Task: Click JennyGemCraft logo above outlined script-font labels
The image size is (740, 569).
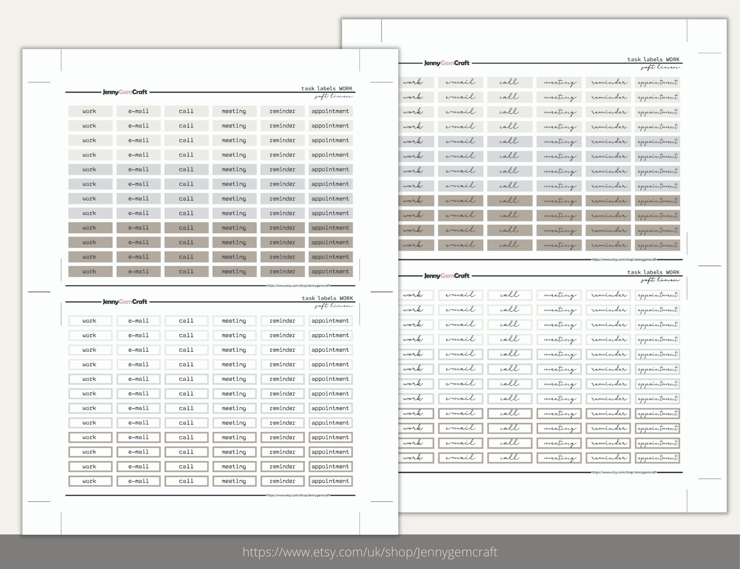Action: [447, 275]
